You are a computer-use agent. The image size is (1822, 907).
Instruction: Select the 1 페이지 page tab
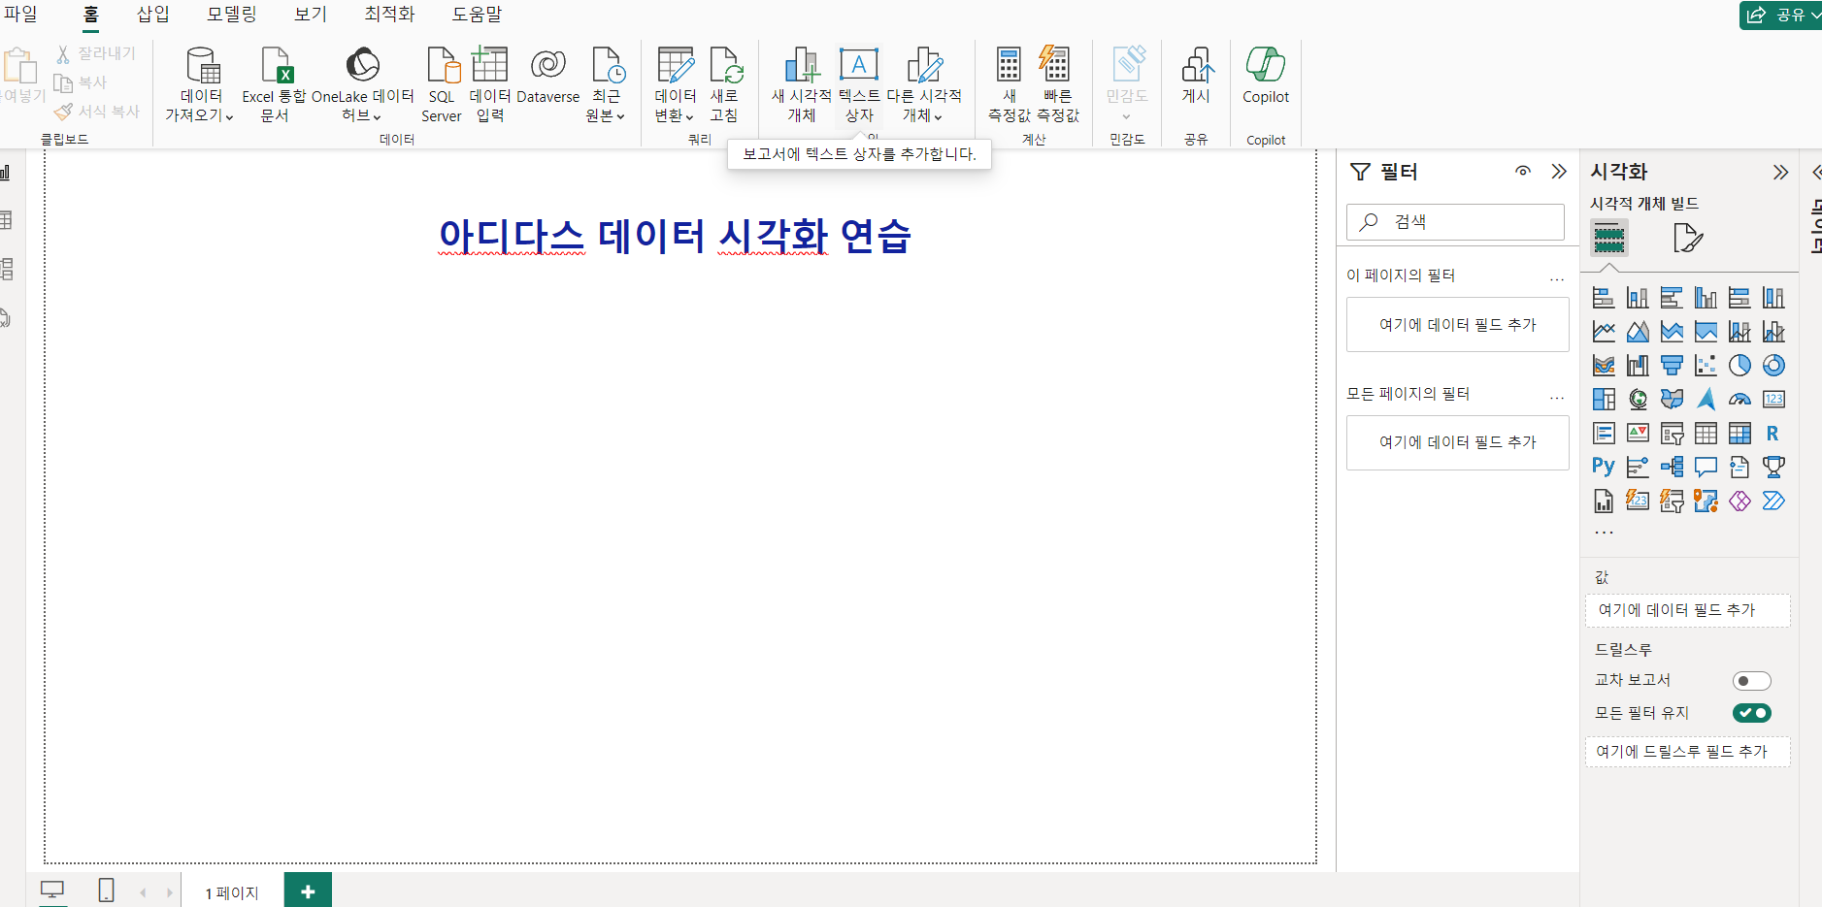232,892
